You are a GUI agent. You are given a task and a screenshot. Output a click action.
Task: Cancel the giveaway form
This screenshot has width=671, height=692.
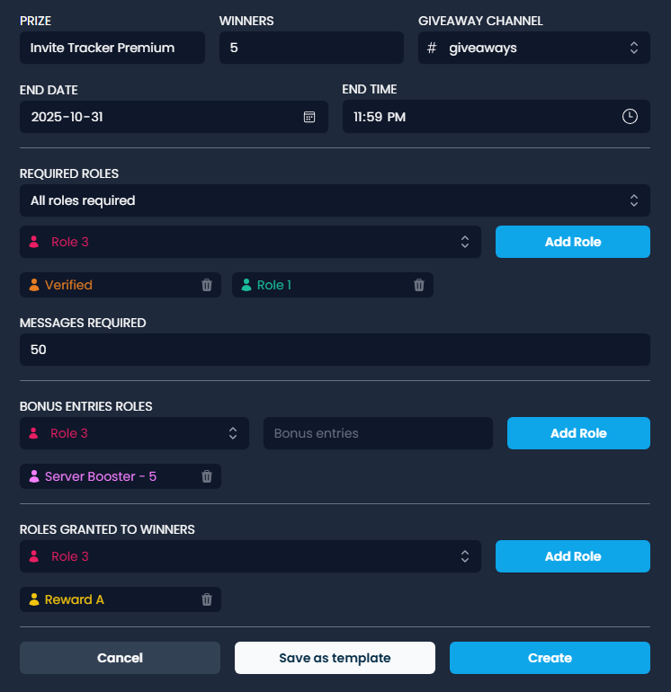click(x=120, y=658)
